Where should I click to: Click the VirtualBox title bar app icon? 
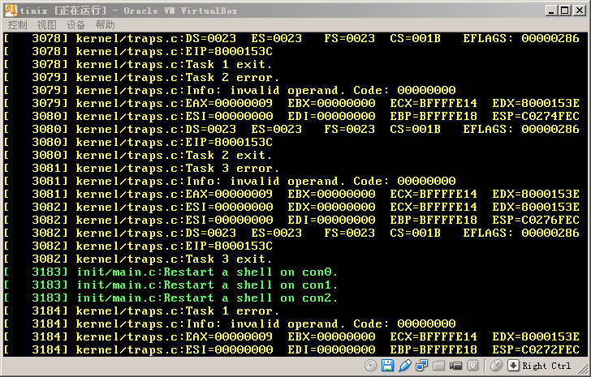pos(11,11)
